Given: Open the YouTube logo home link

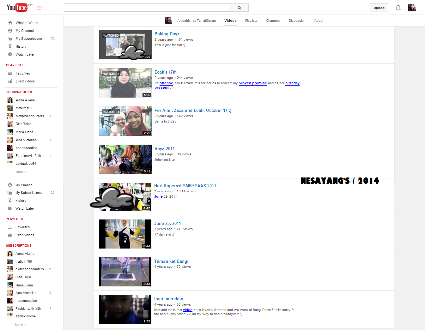Looking at the screenshot, I should [17, 7].
